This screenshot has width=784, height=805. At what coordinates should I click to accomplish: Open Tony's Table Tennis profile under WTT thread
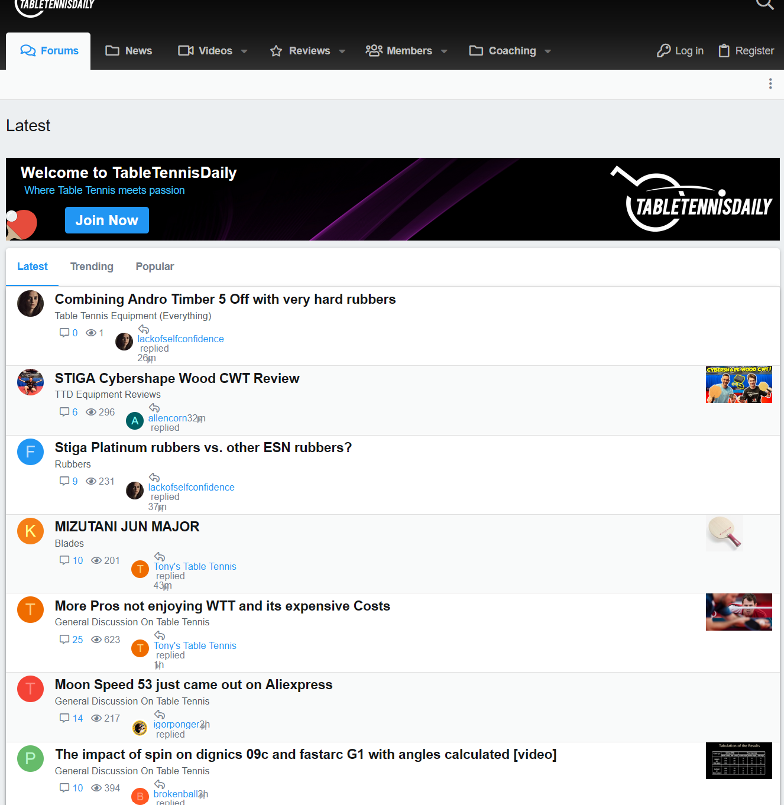195,646
